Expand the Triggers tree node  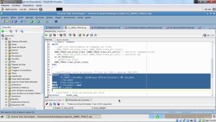pyautogui.click(x=6, y=67)
